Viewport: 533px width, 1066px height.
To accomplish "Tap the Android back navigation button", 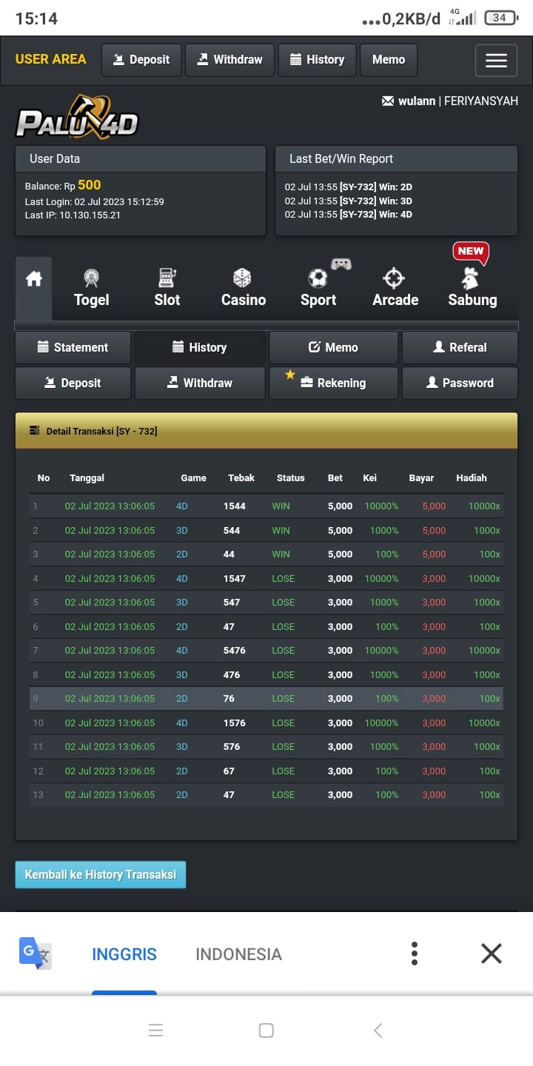I will 378,1030.
